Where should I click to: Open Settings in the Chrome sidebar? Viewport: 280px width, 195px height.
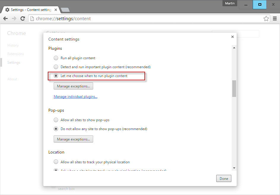click(x=14, y=63)
